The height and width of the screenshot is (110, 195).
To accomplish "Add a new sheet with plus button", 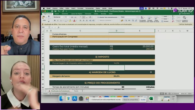I will (82, 91).
